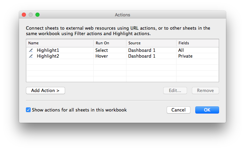The width and height of the screenshot is (245, 150).
Task: Open the Add Action dropdown button
Action: tap(45, 91)
